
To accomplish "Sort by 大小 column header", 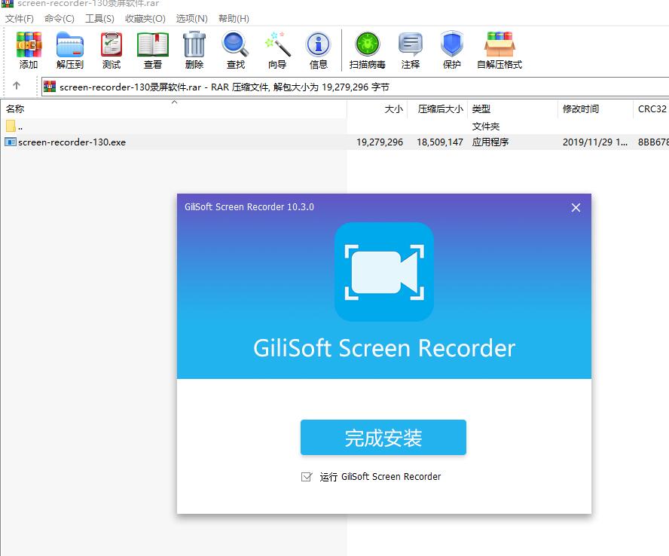I will (x=377, y=109).
